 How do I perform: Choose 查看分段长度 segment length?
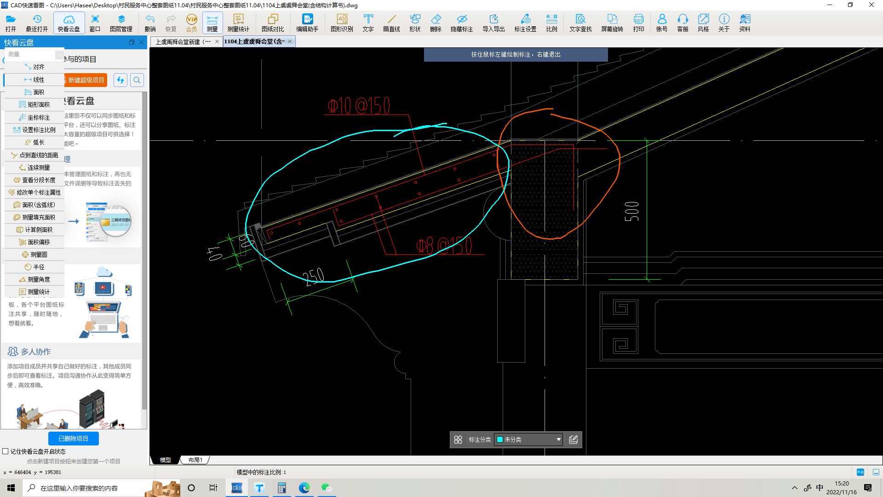34,180
